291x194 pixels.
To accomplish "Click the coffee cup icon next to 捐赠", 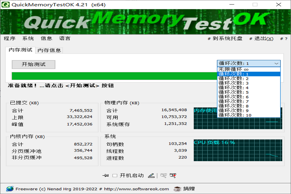I will point(177,189).
